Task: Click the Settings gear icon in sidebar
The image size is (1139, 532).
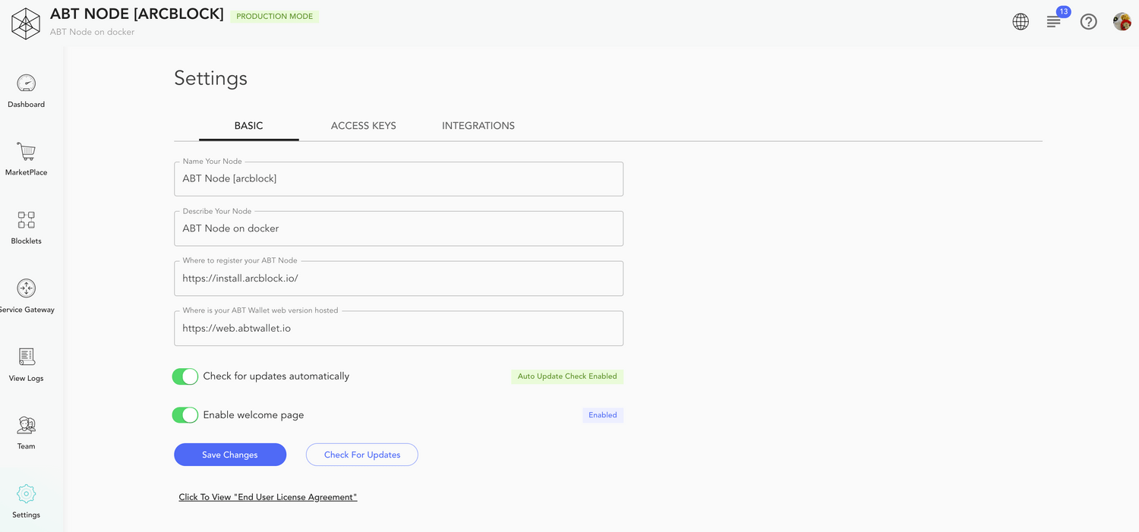Action: [27, 494]
